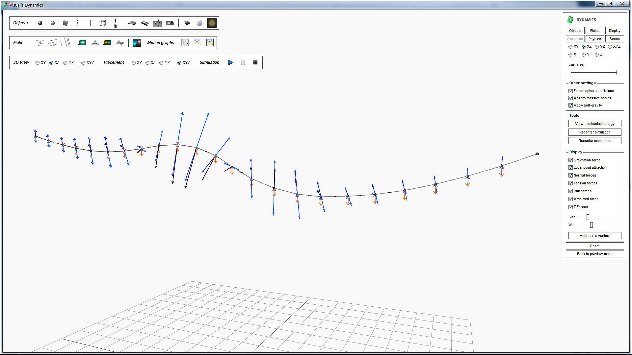Select the flat plane object icon
The width and height of the screenshot is (632, 355).
(x=132, y=23)
